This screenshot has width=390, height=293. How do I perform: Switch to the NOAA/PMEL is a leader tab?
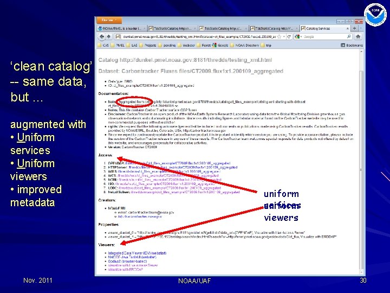(121, 28)
